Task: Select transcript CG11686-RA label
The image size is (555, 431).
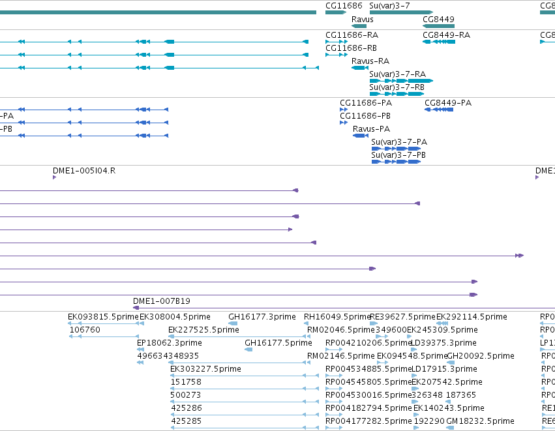Action: (x=352, y=35)
